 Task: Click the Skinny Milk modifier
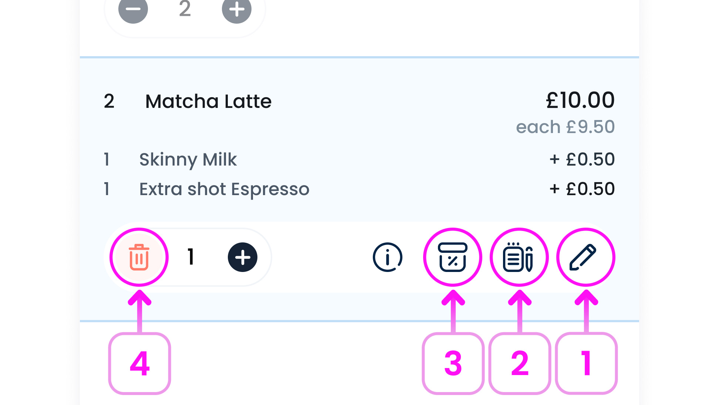pos(188,160)
